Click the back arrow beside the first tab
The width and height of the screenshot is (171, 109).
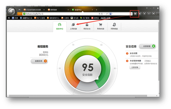[19, 10]
